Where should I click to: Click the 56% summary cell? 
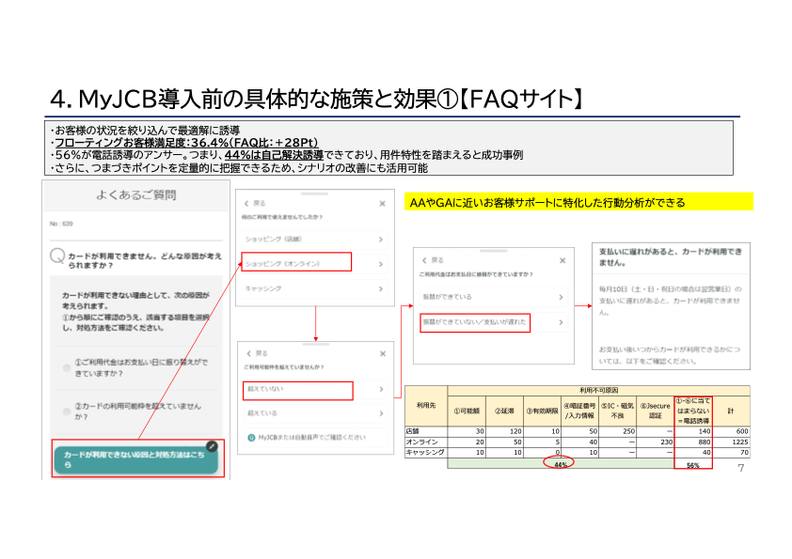[693, 465]
